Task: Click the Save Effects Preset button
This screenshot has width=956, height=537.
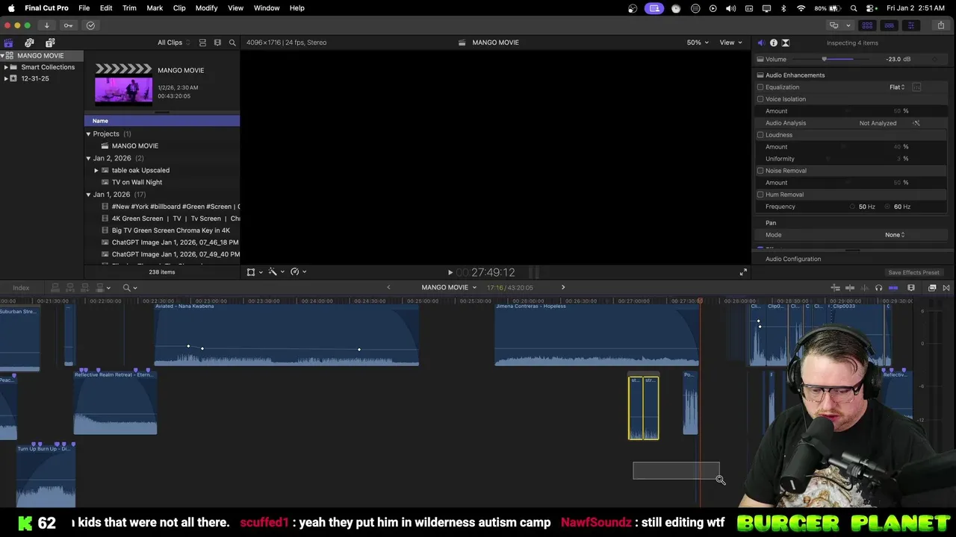Action: (913, 272)
